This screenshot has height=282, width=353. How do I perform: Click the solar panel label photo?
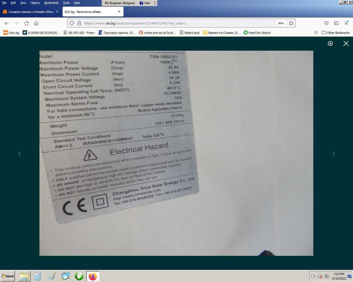pos(176,153)
